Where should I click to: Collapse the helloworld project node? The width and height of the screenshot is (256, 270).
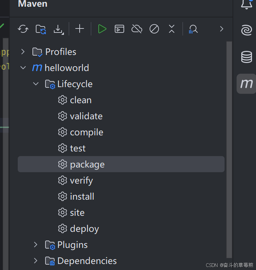coord(23,68)
